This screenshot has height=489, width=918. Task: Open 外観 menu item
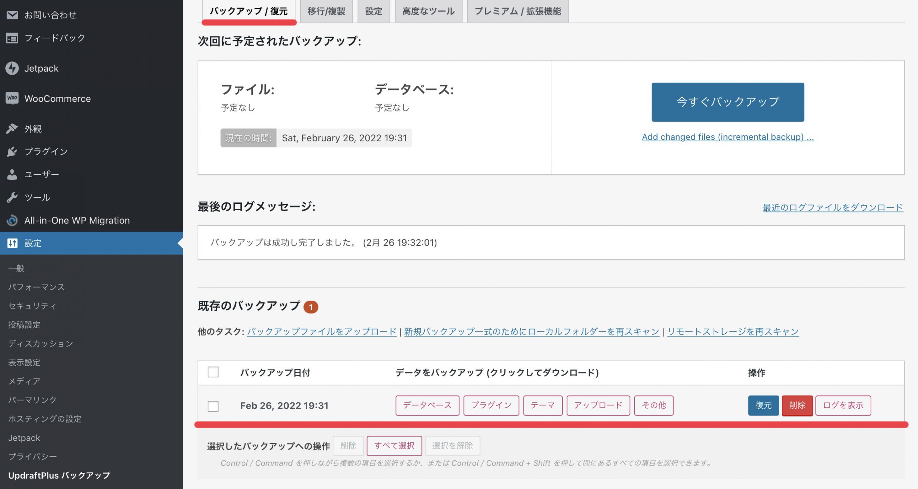pos(91,128)
